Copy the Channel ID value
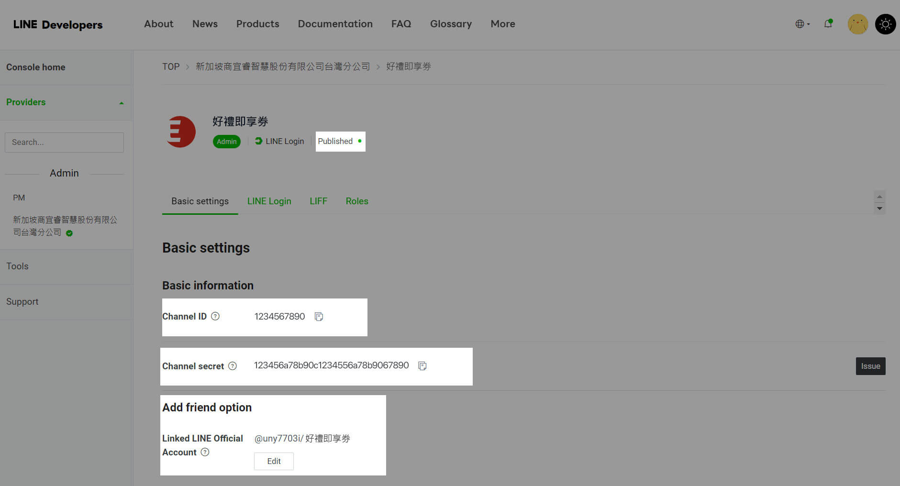 [319, 317]
